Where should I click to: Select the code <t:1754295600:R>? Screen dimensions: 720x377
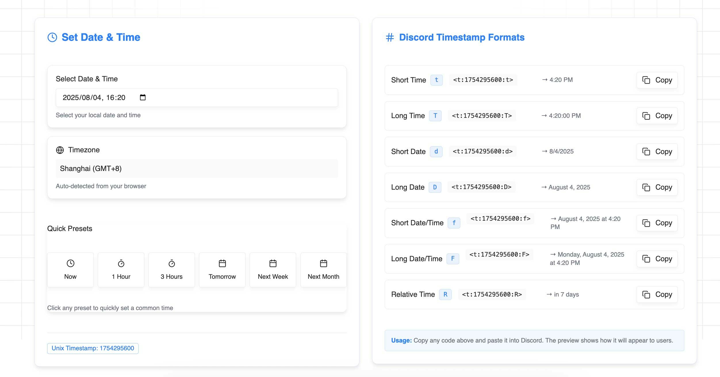492,295
